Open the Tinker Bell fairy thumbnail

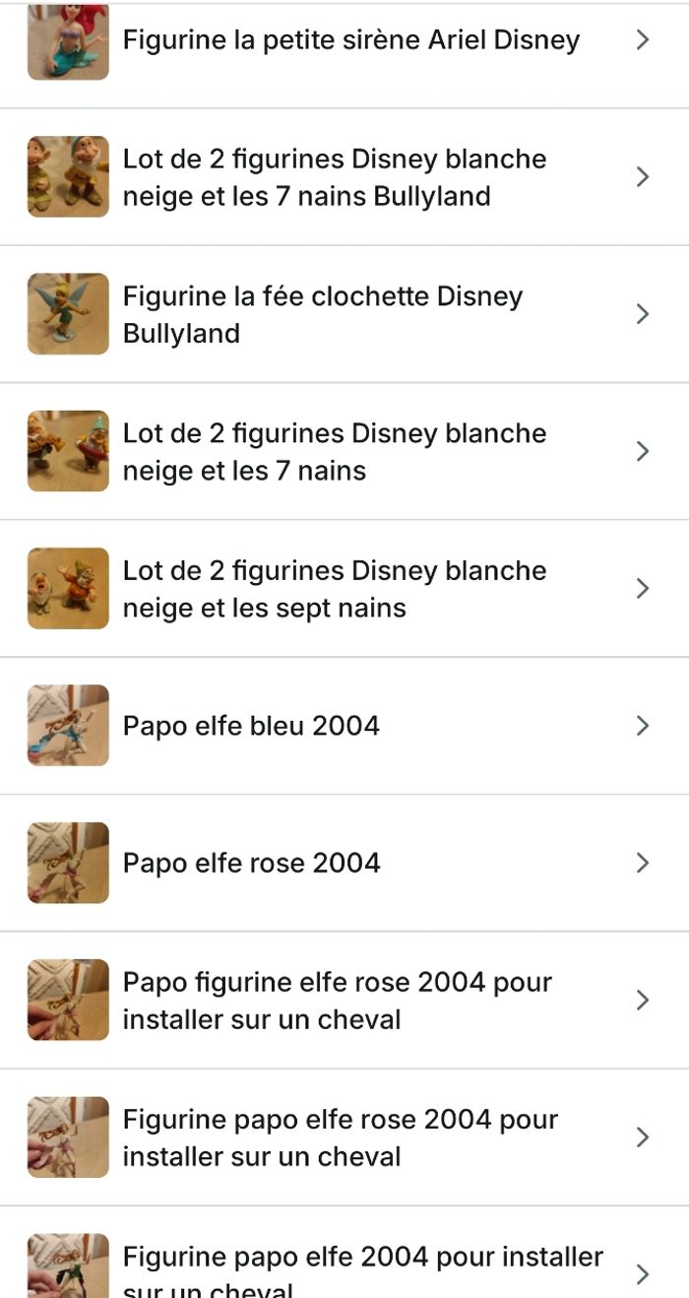pyautogui.click(x=68, y=314)
